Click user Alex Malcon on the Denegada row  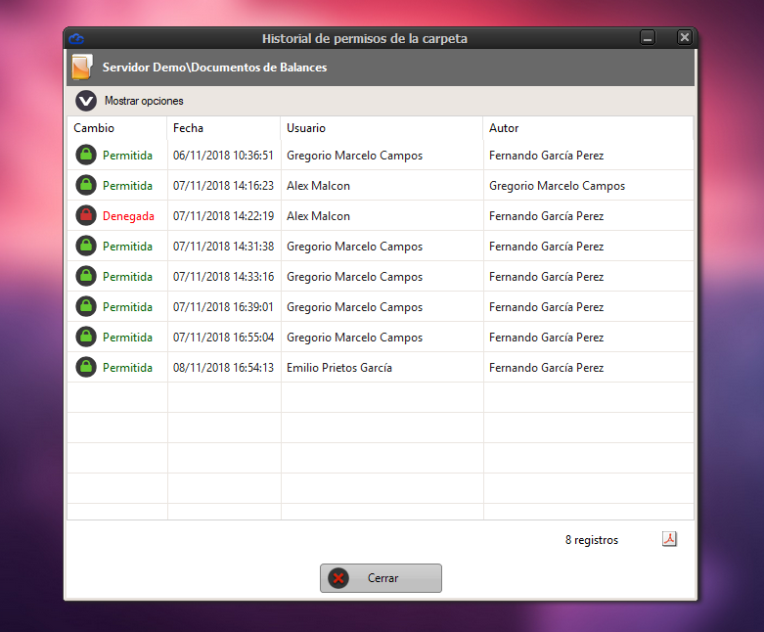tap(318, 216)
